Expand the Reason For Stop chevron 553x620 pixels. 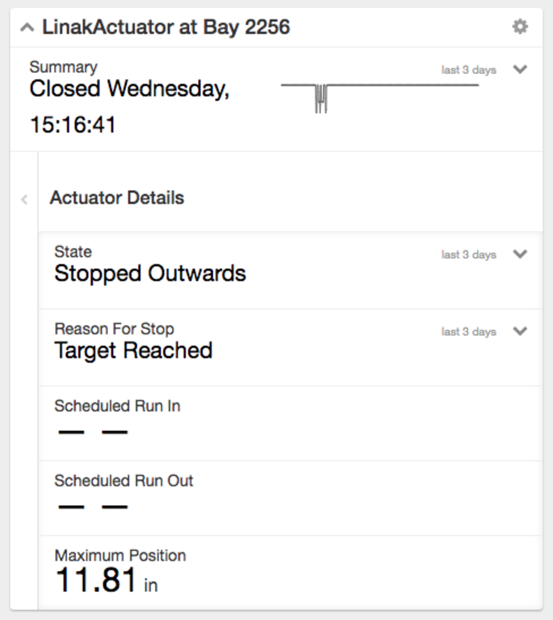tap(520, 331)
